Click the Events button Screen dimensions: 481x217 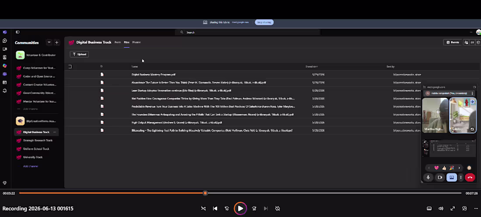(x=453, y=42)
